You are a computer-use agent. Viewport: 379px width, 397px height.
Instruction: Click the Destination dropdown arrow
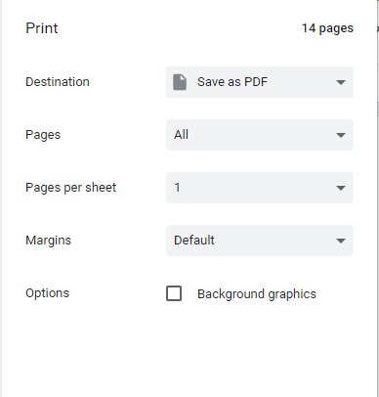[x=341, y=82]
